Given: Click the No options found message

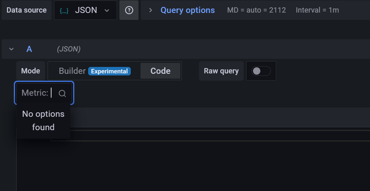Looking at the screenshot, I should 43,120.
